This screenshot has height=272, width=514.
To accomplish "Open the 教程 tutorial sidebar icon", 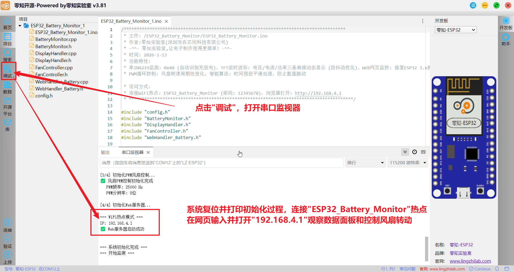I will [8, 87].
